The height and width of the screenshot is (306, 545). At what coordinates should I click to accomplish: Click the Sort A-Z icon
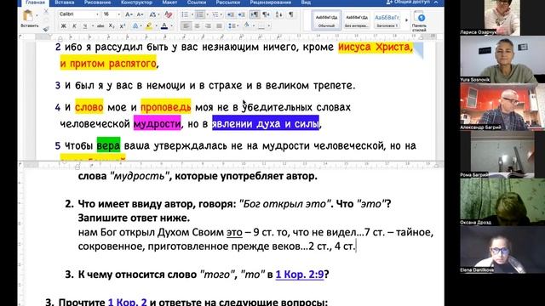[279, 14]
